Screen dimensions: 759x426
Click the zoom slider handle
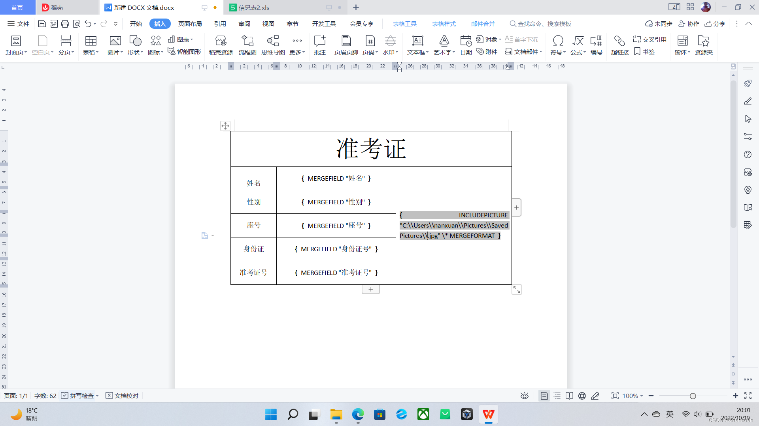click(x=693, y=396)
